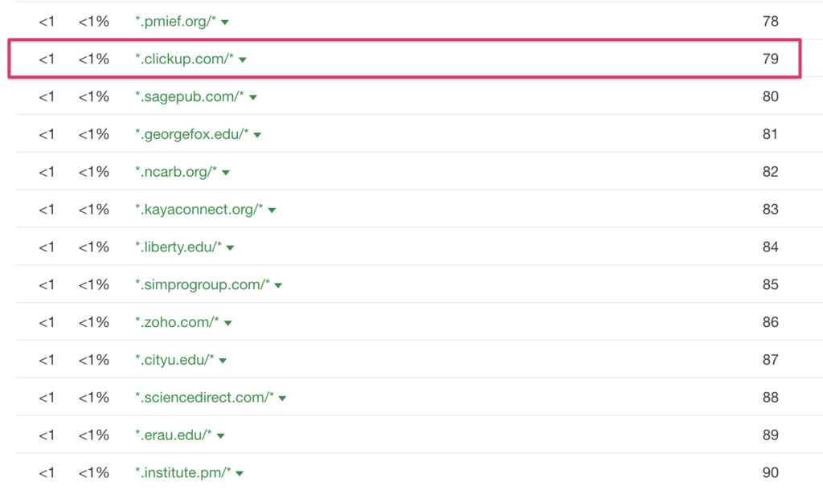Screen dimensions: 823x490
Task: Select rank value 78 in pmief.org row
Action: coord(771,22)
